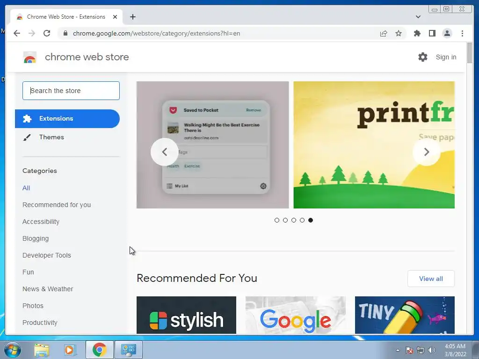
Task: Open Chrome's three-dot menu
Action: point(462,33)
